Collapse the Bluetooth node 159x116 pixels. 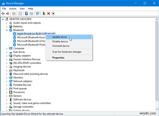(x=7, y=30)
